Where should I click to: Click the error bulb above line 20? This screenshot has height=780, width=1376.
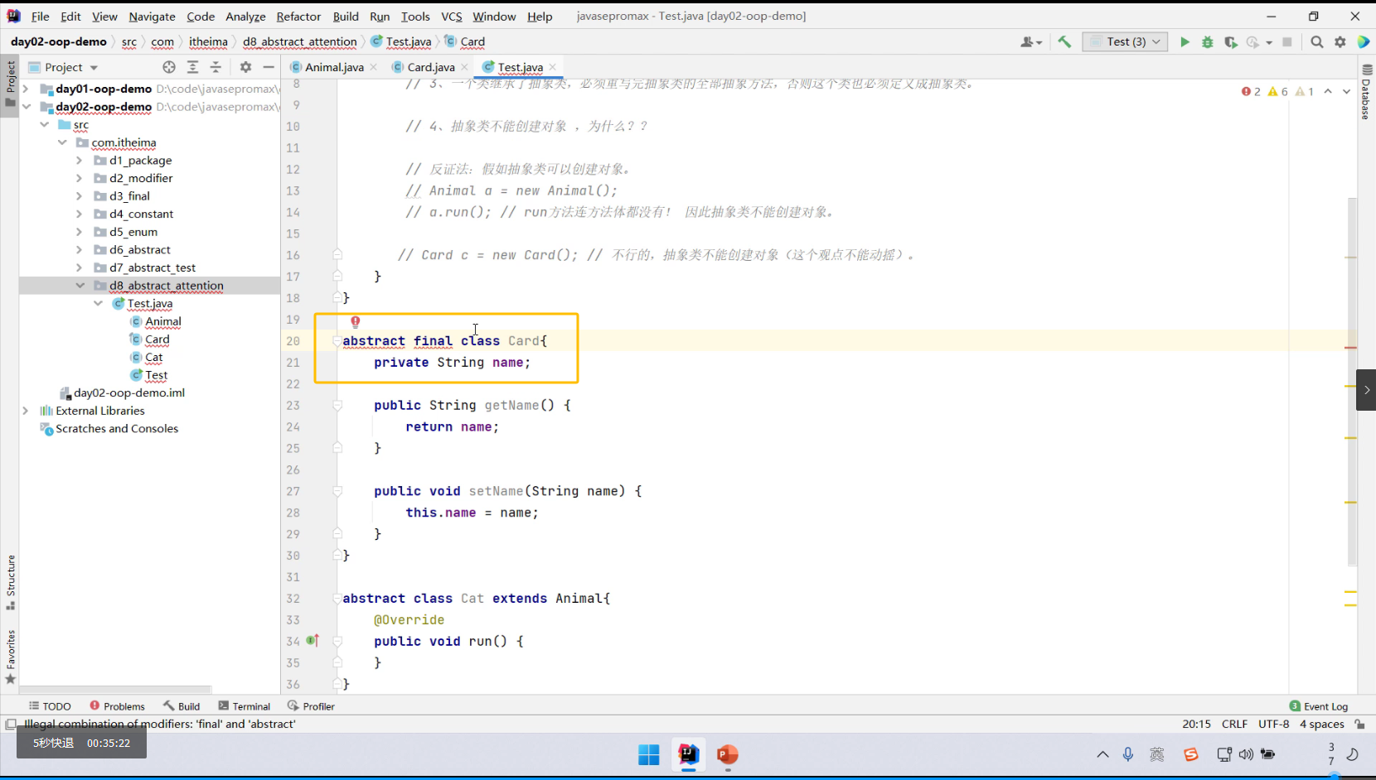(356, 322)
